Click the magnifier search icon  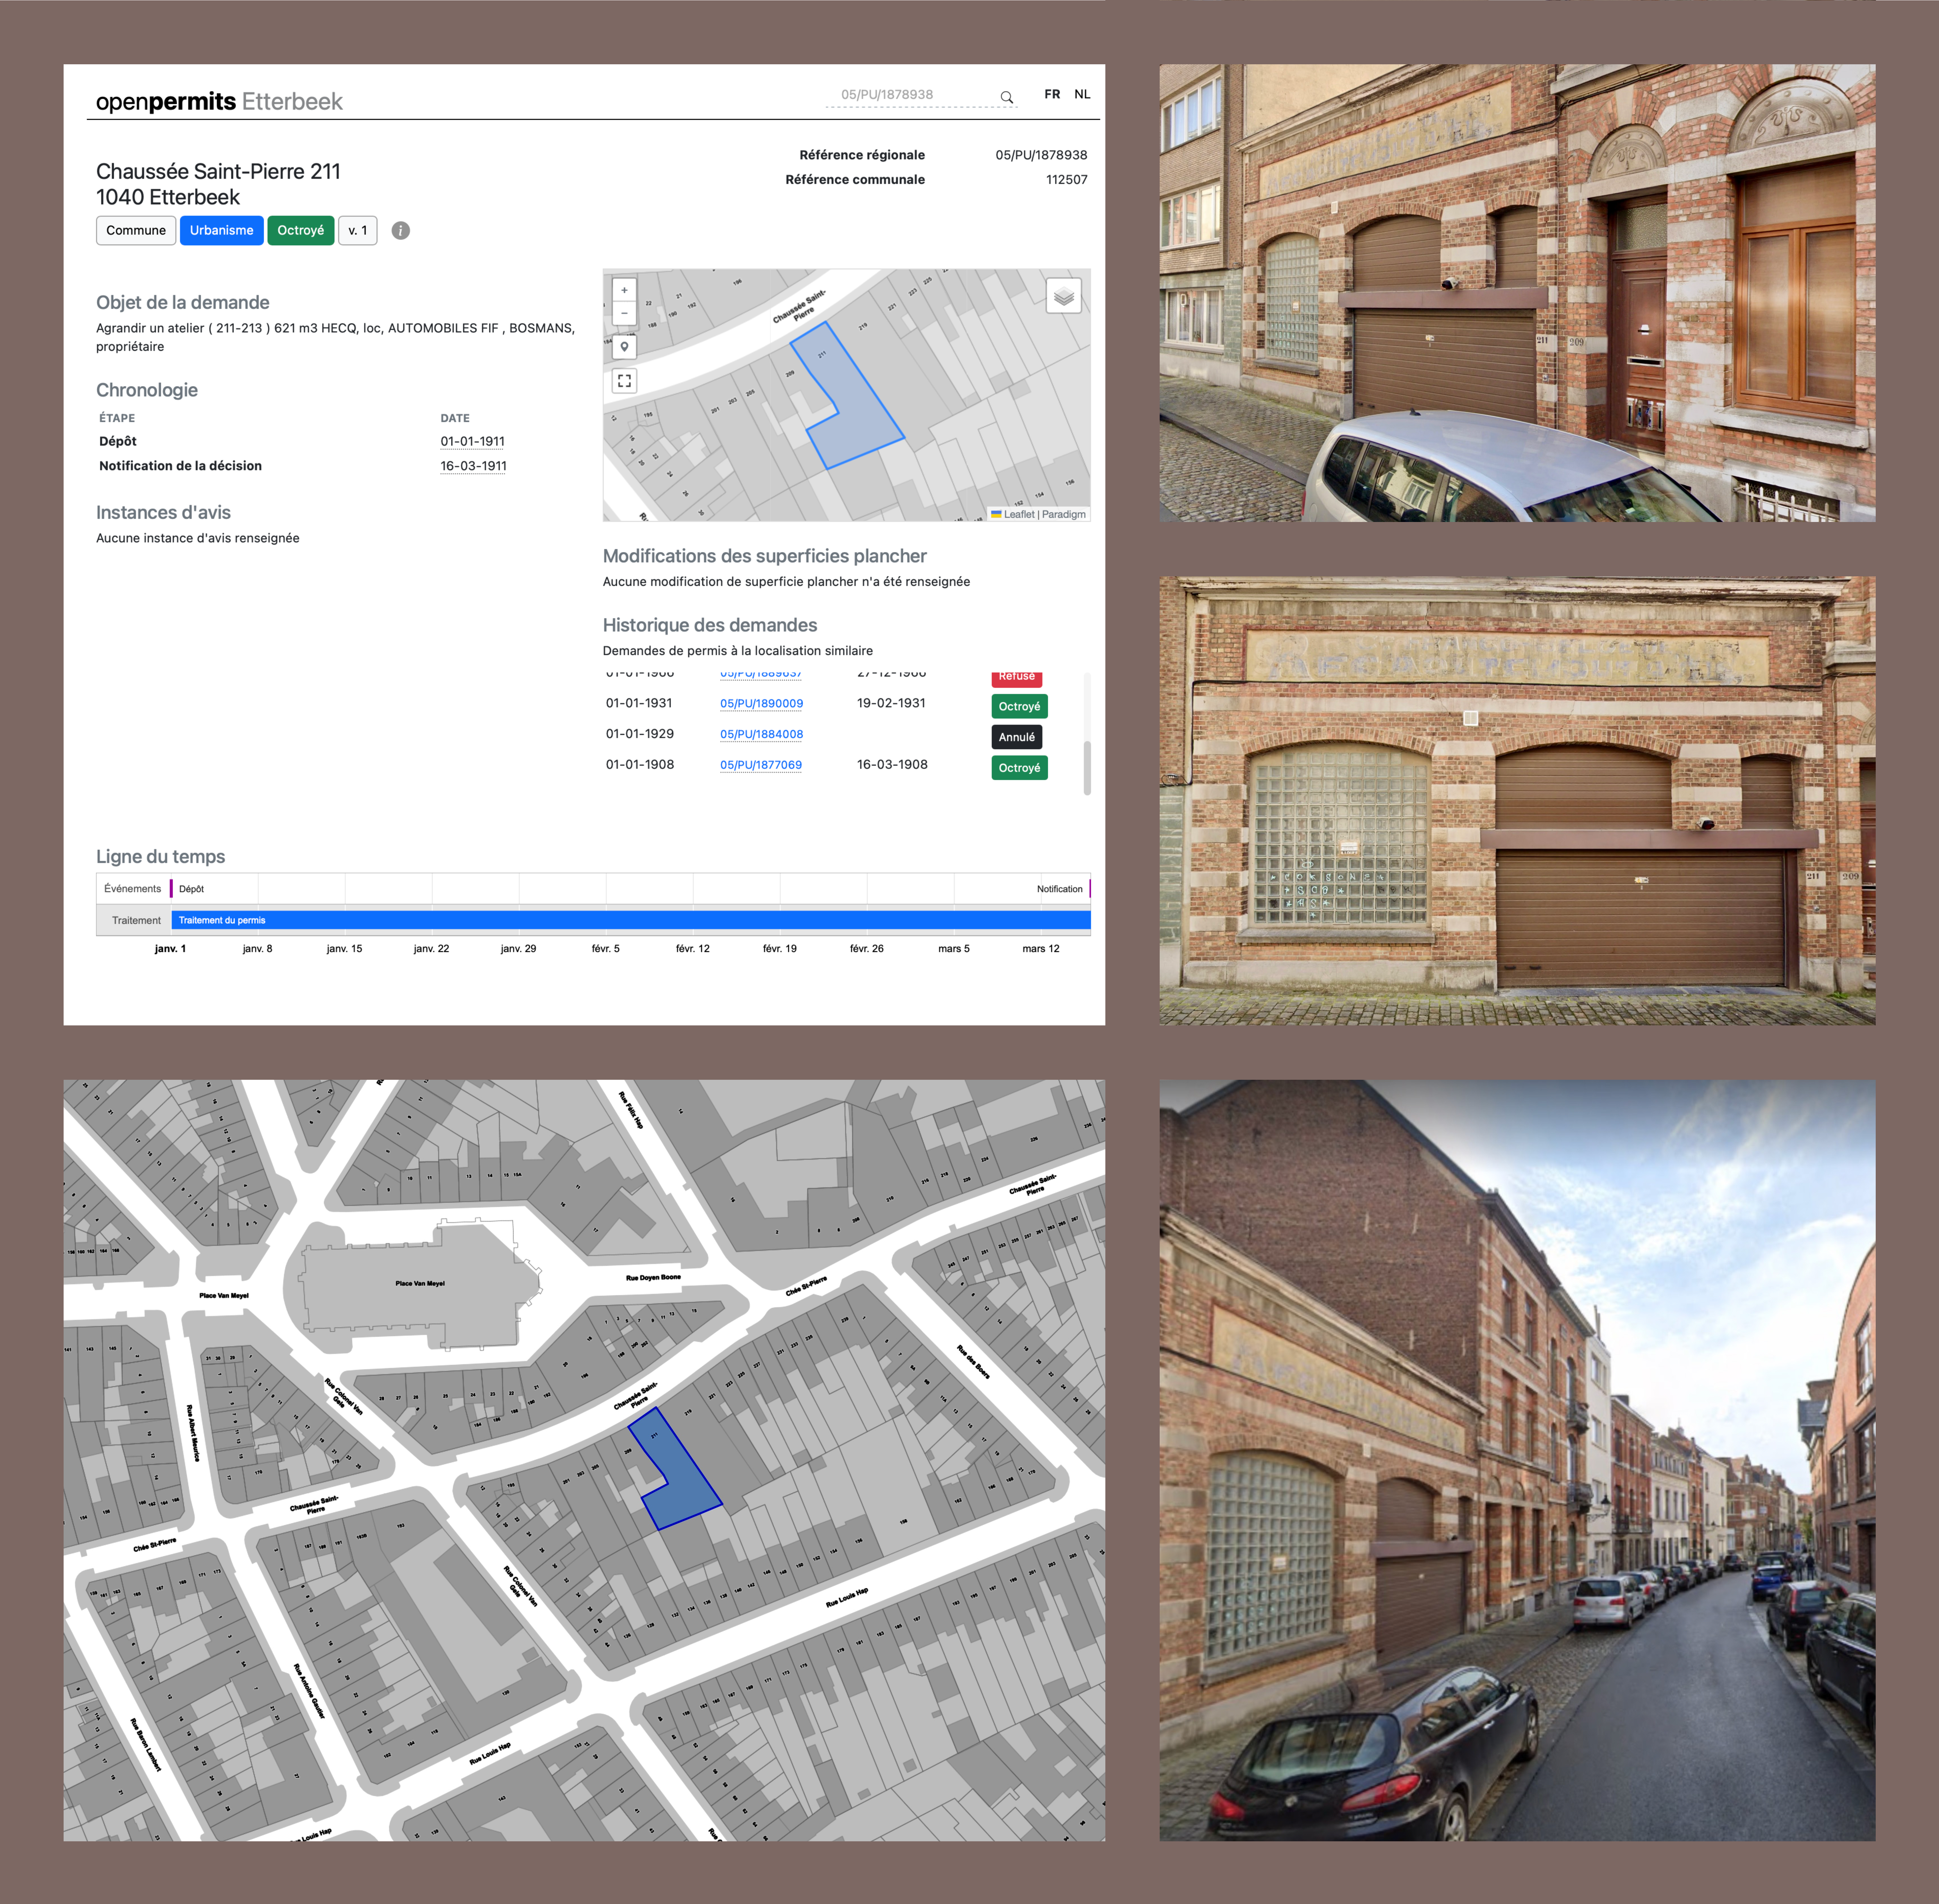[1007, 97]
